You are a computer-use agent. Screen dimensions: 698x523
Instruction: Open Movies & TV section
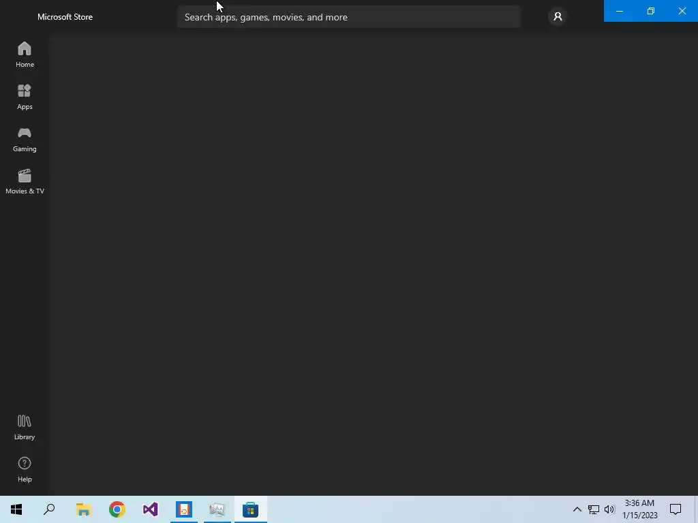tap(25, 181)
